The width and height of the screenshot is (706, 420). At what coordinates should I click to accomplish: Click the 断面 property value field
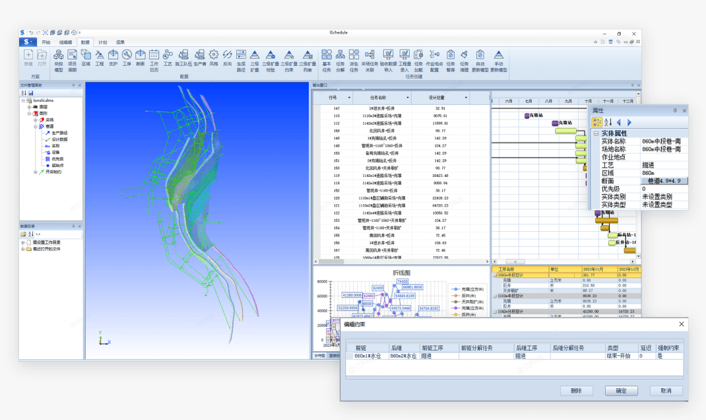tap(664, 181)
